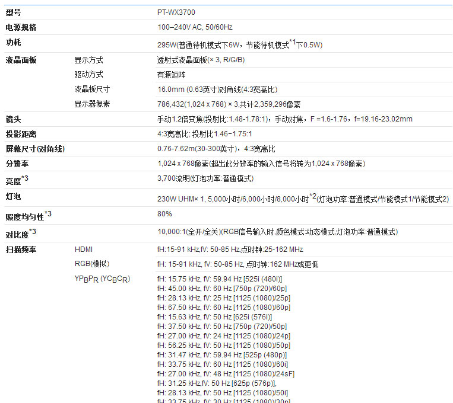Click the 显示方式 sub-label
Image resolution: width=453 pixels, height=403 pixels.
[88, 60]
